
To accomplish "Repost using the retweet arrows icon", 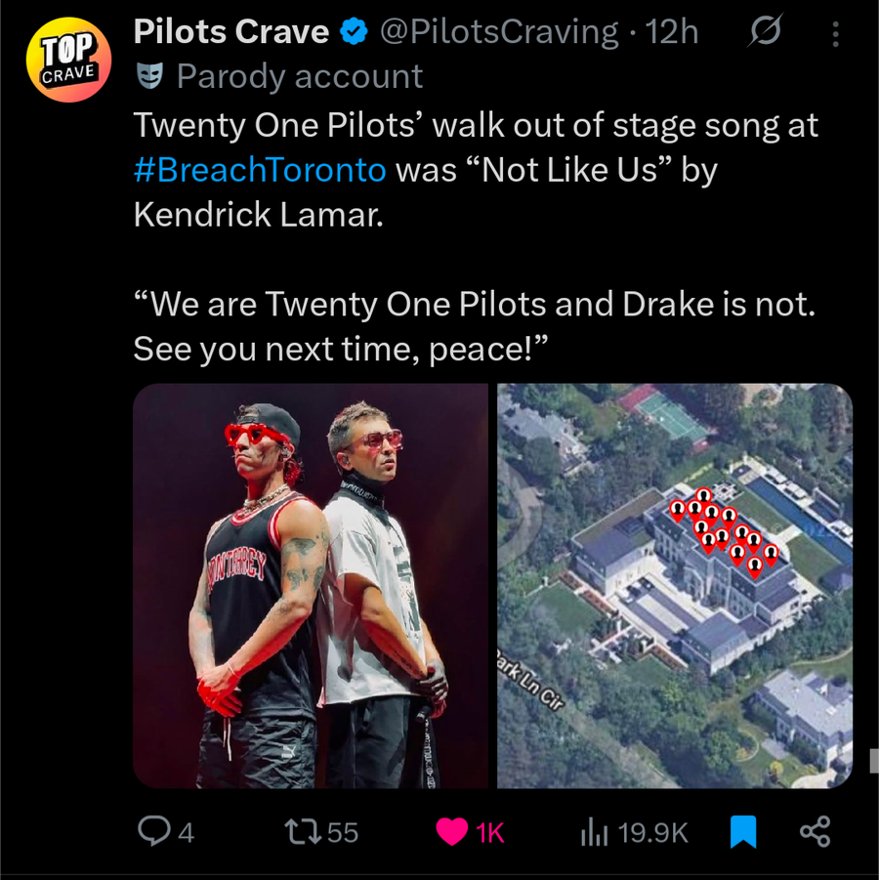I will click(303, 831).
